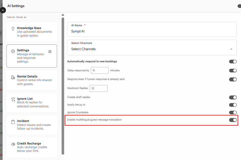Open the Knowledge Base section
This screenshot has width=241, height=160.
point(32,32)
